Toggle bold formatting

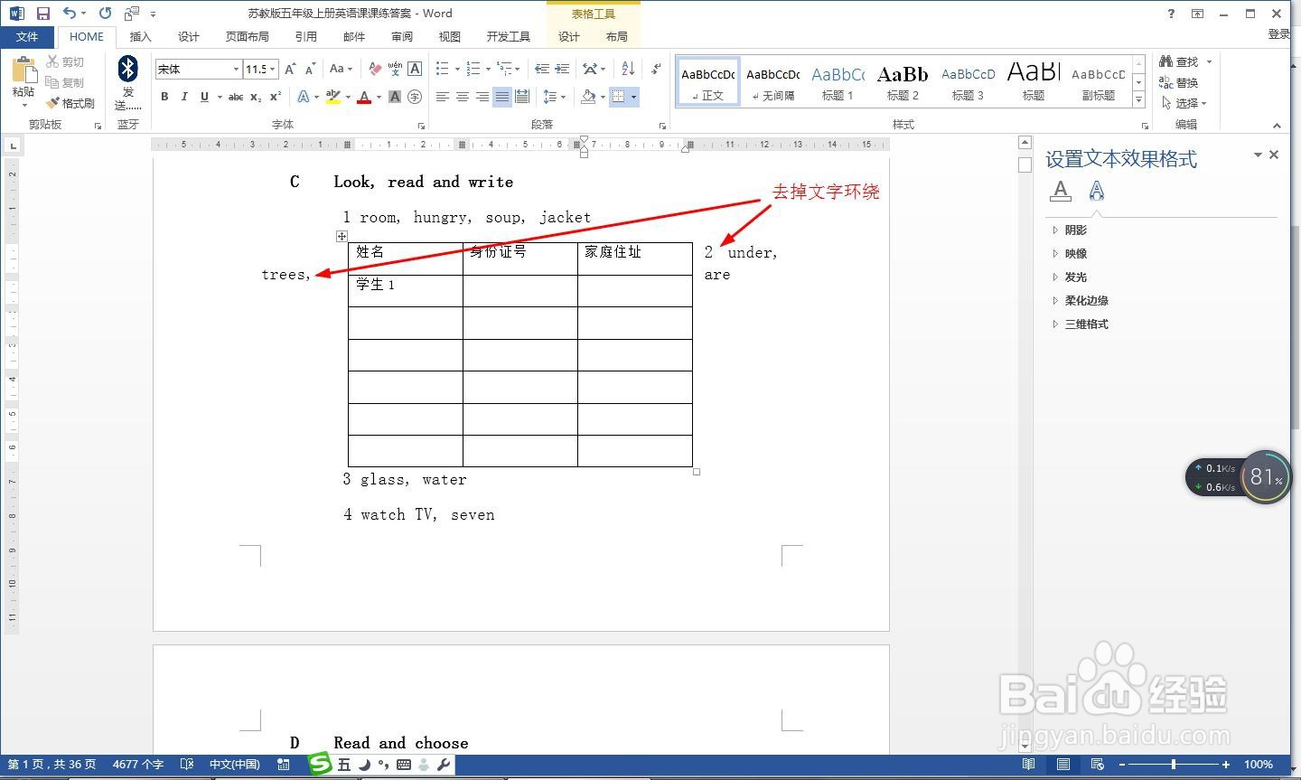pos(164,97)
